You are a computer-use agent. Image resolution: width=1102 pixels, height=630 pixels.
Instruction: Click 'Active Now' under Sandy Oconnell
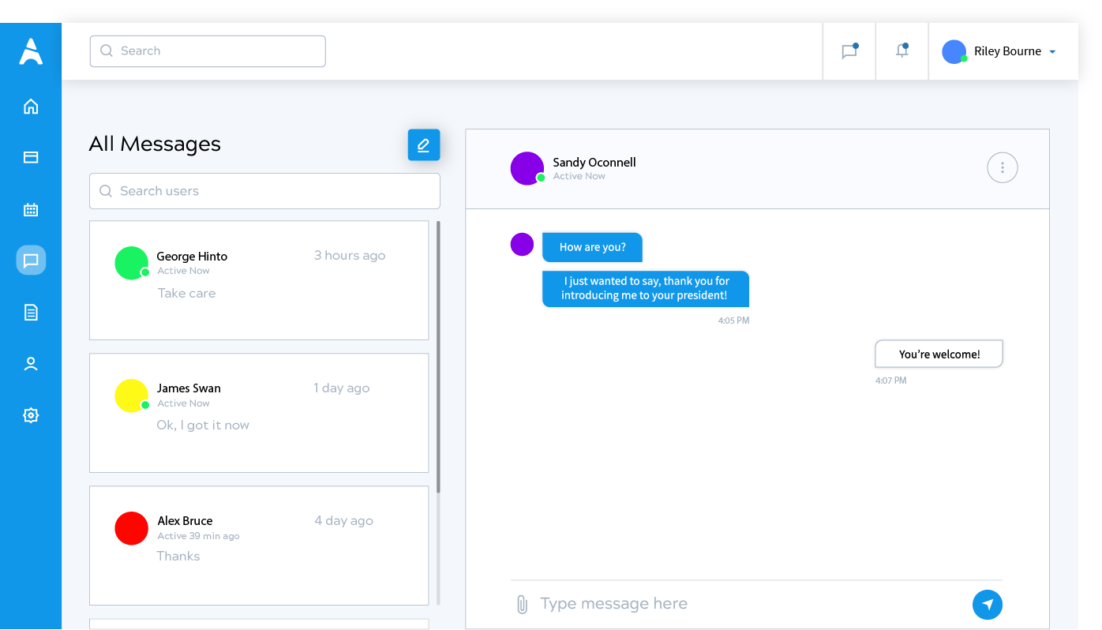tap(579, 176)
